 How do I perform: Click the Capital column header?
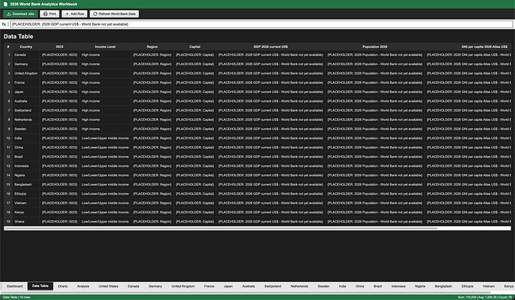click(195, 47)
